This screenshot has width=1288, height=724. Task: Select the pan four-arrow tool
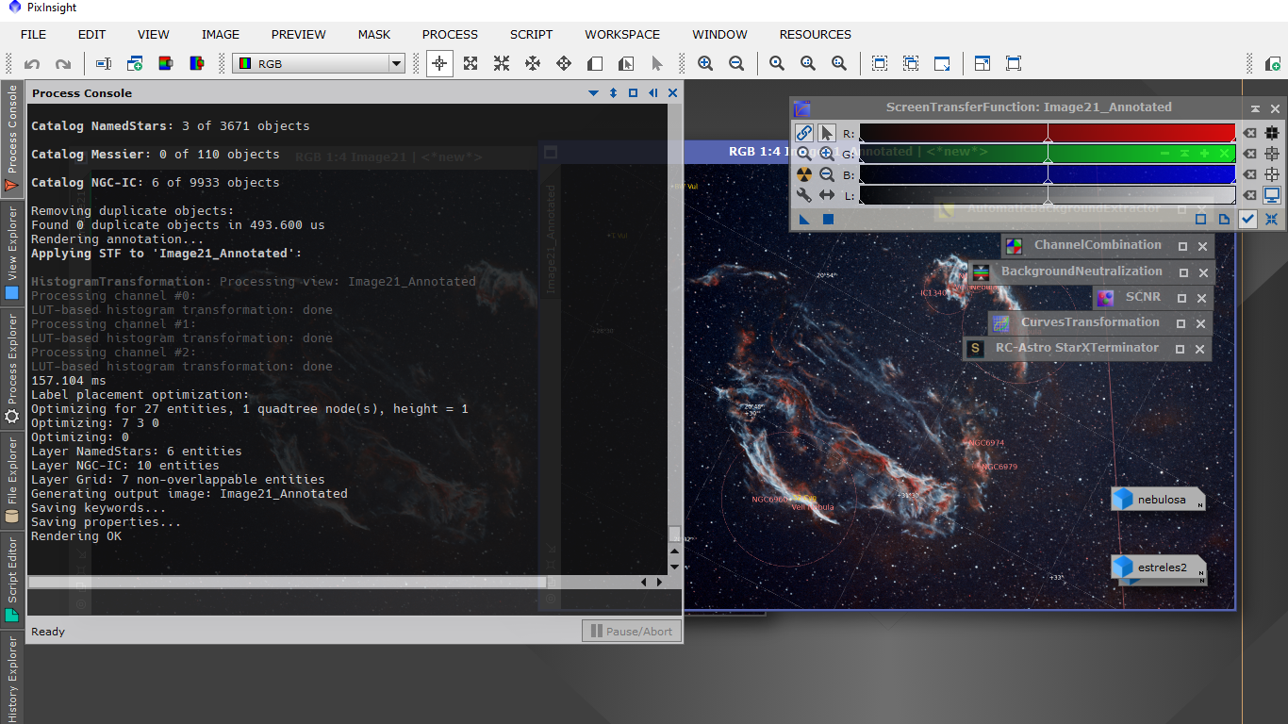pyautogui.click(x=533, y=64)
